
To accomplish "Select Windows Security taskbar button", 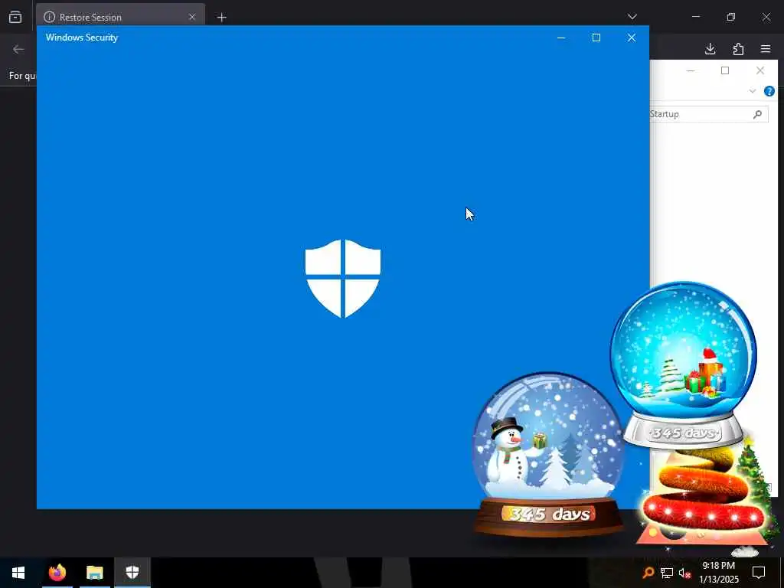I will click(x=132, y=573).
